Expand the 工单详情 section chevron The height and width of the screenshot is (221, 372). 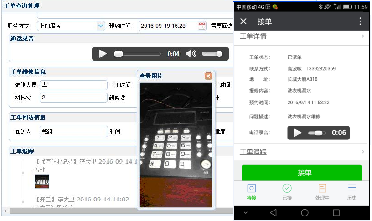363,36
